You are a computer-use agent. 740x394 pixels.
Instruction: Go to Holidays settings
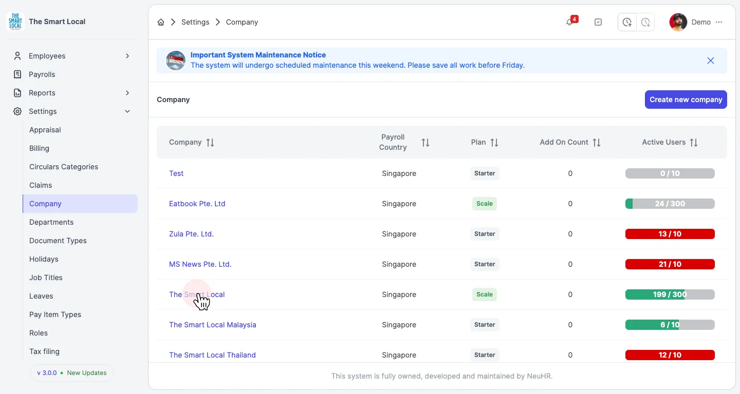click(80, 259)
